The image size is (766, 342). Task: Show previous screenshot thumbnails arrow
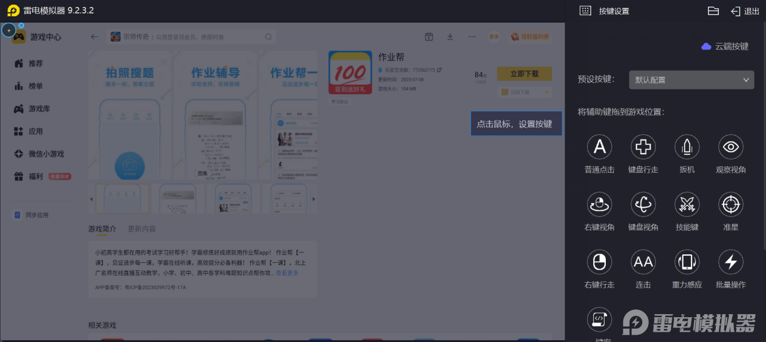click(x=92, y=199)
